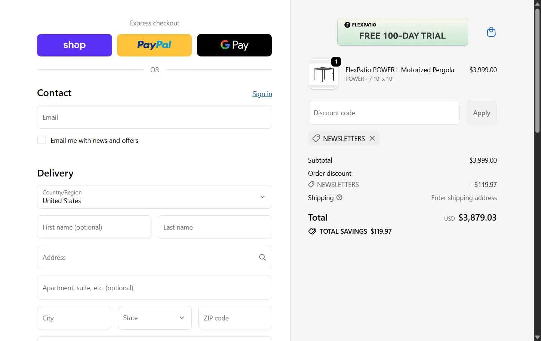The height and width of the screenshot is (341, 541).
Task: Remove the NEWSLETTERS discount tag
Action: [x=372, y=138]
